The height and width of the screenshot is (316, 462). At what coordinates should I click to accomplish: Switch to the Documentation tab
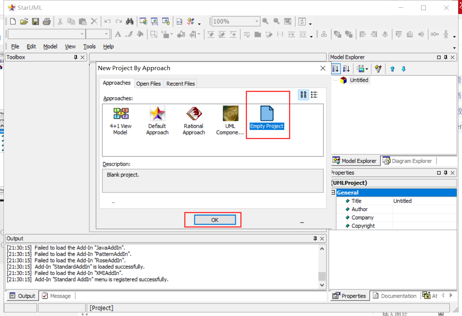coord(395,296)
